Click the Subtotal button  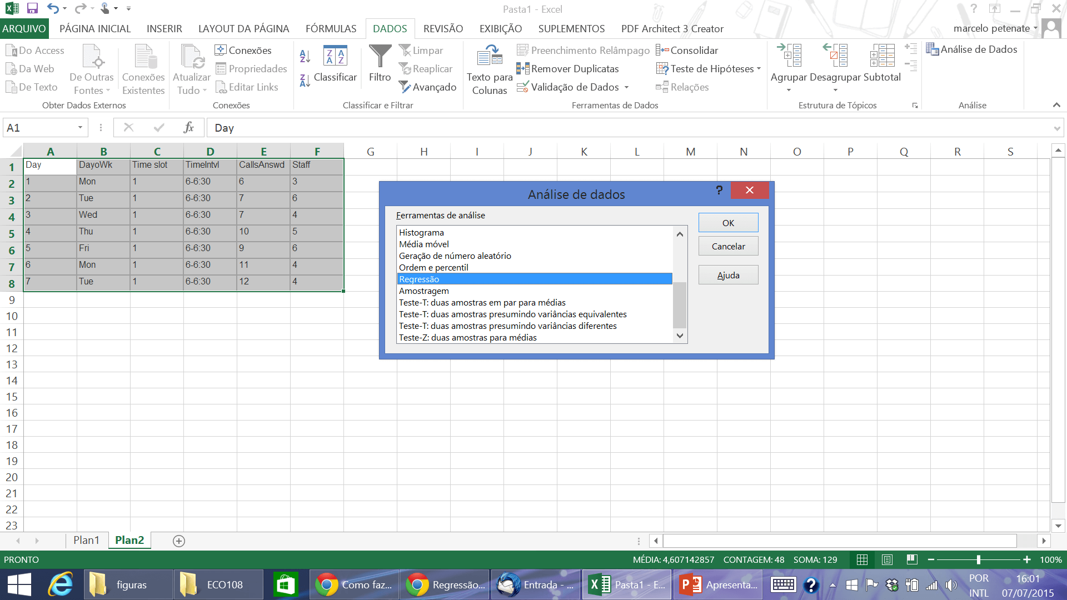(x=882, y=64)
